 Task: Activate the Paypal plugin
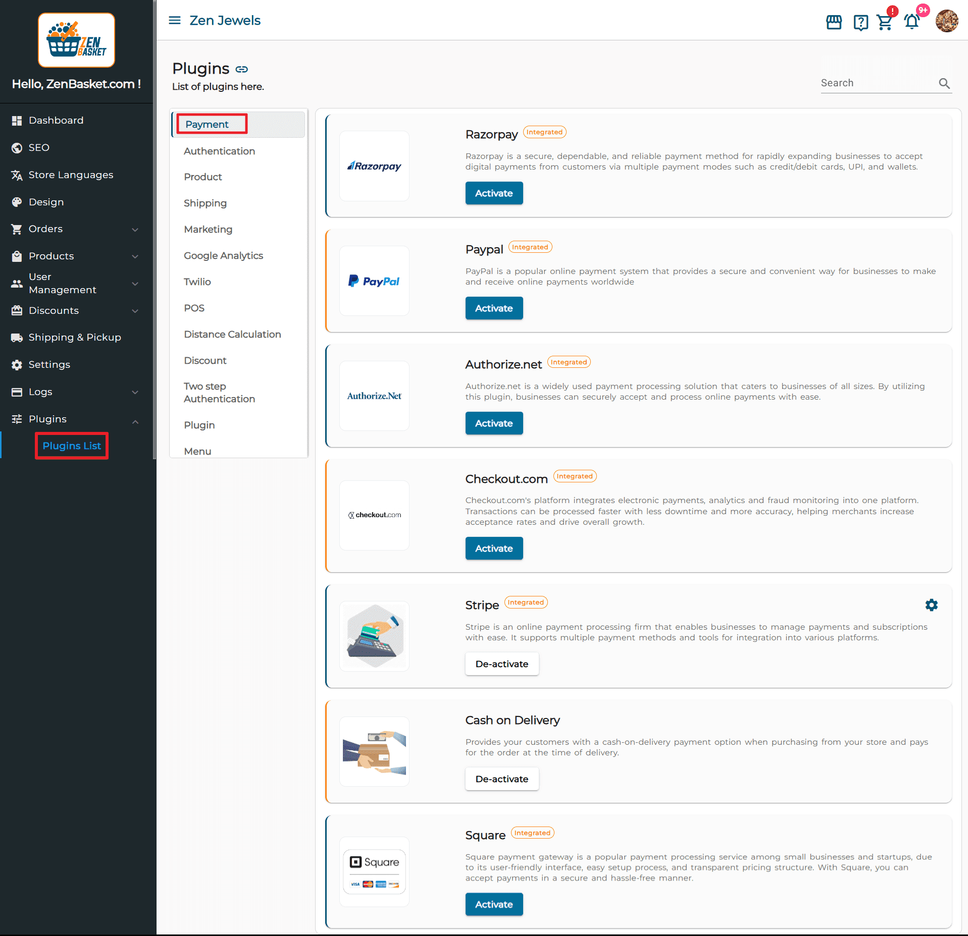pyautogui.click(x=493, y=308)
